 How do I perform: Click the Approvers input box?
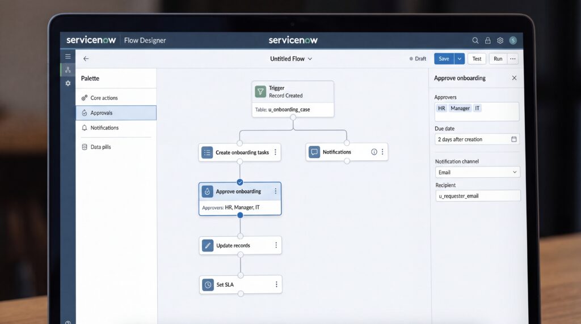(x=477, y=112)
